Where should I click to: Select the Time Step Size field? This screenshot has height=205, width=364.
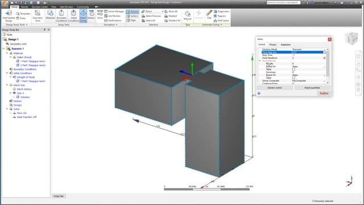coord(293,52)
